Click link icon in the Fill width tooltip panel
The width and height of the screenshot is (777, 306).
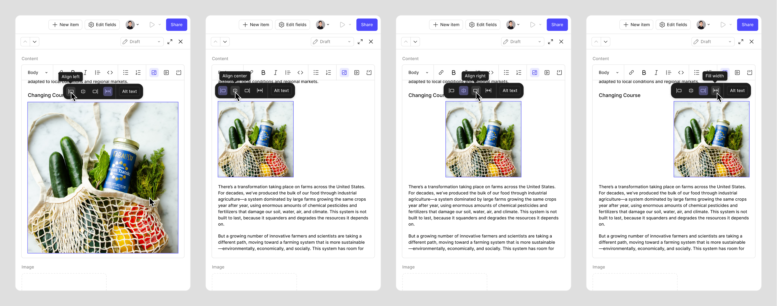631,72
